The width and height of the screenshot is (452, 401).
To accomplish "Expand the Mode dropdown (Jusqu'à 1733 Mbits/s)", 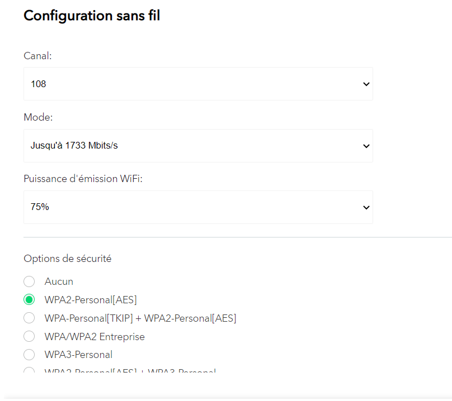I will tap(198, 146).
